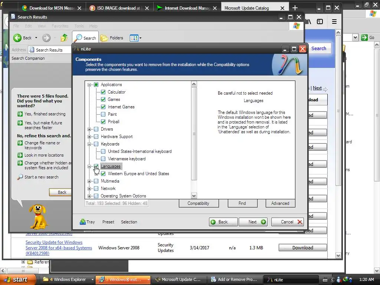380x285 pixels.
Task: Expand the Operating System Options node
Action: tap(89, 196)
